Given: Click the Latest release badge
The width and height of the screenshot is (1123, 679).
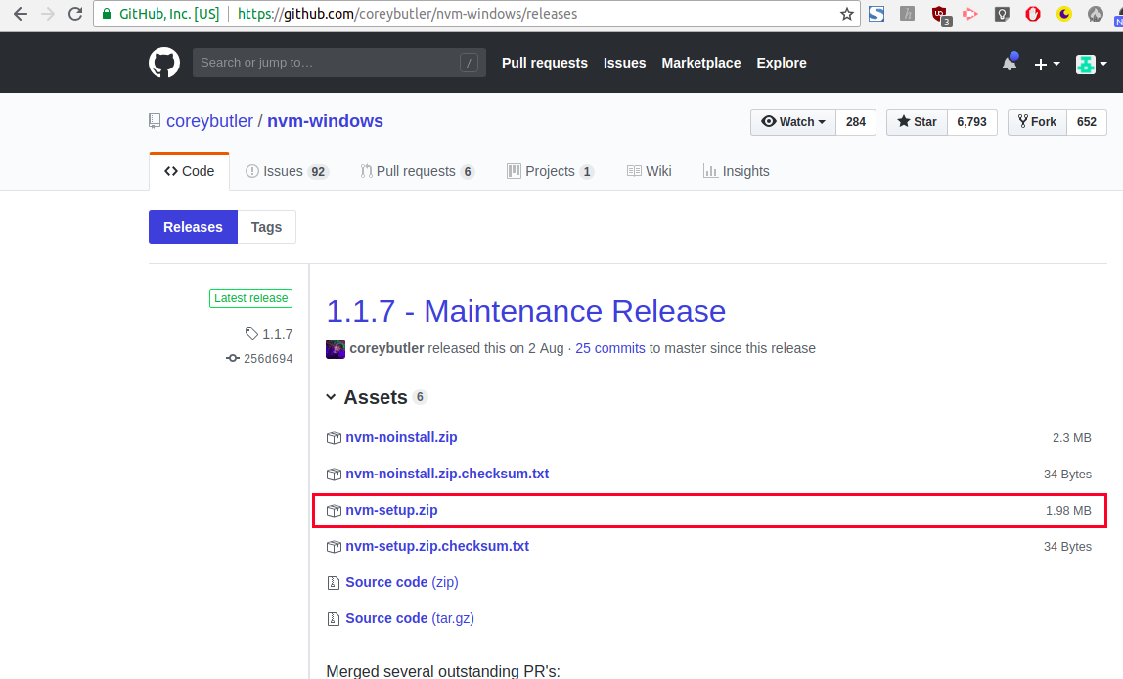Looking at the screenshot, I should point(250,298).
